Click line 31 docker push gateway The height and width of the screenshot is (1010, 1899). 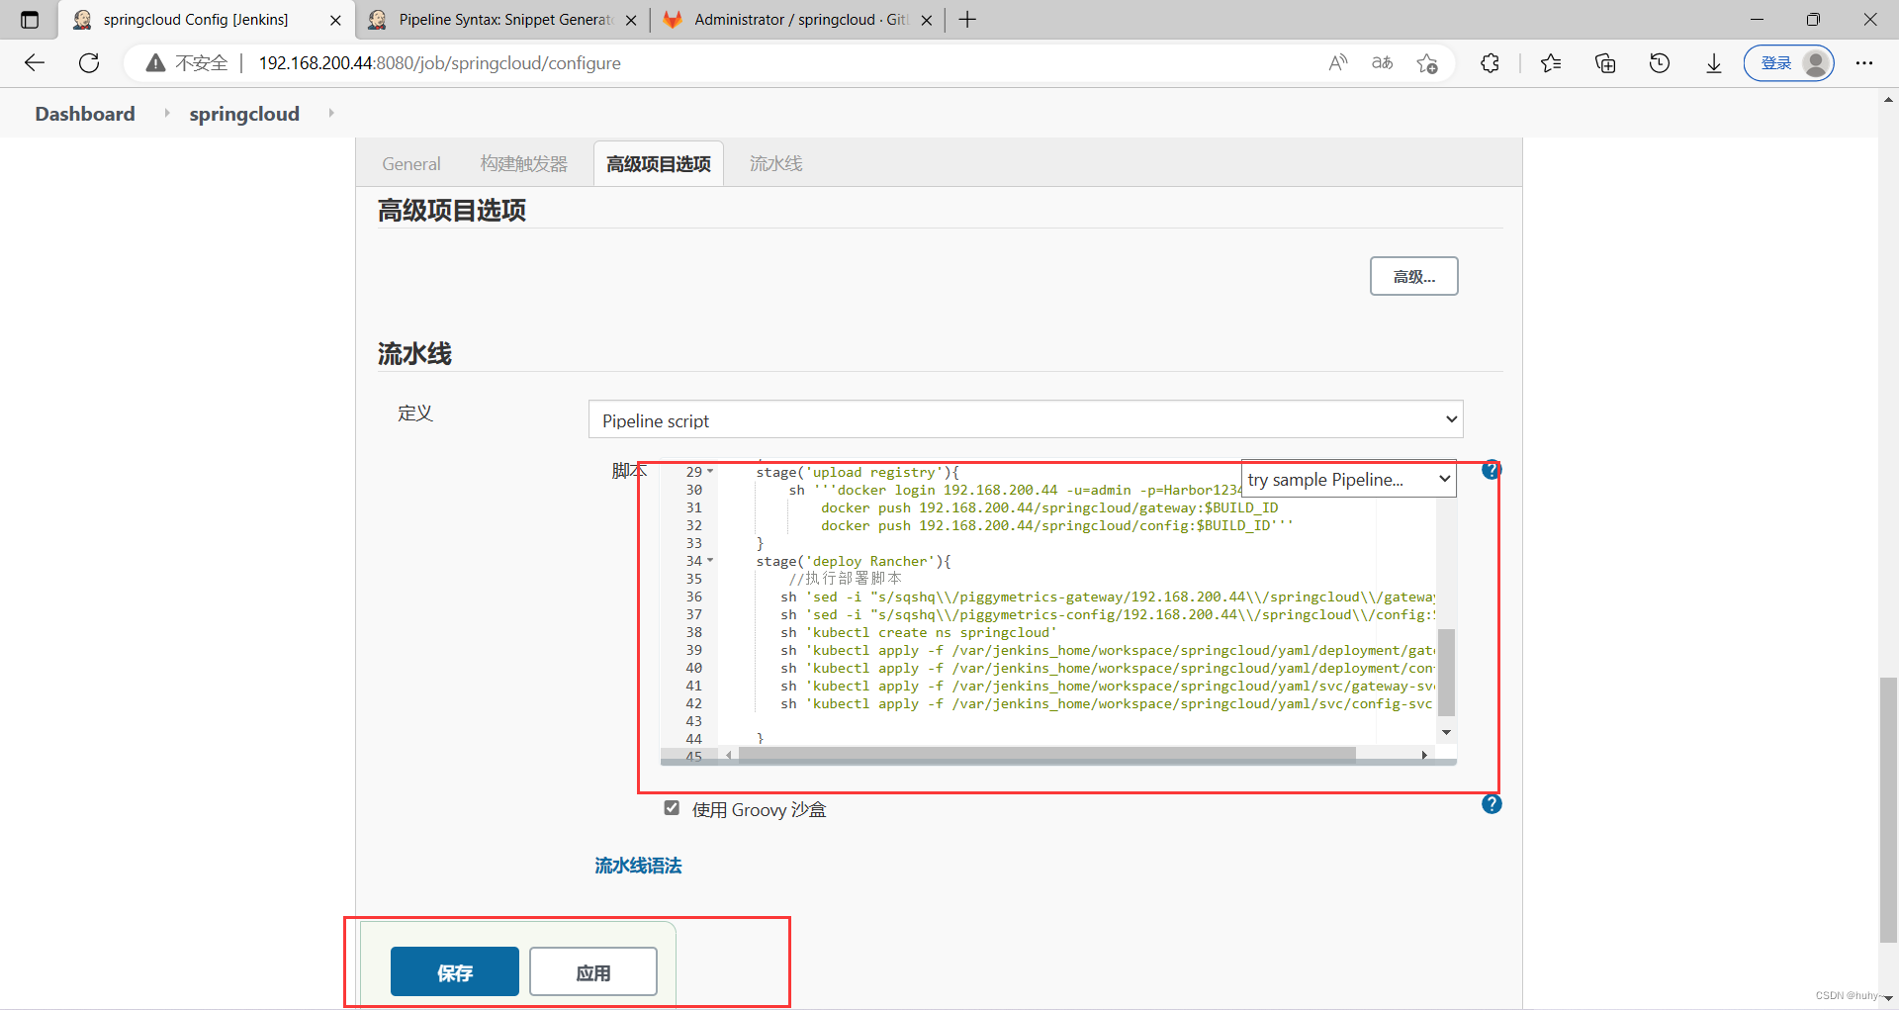1049,507
